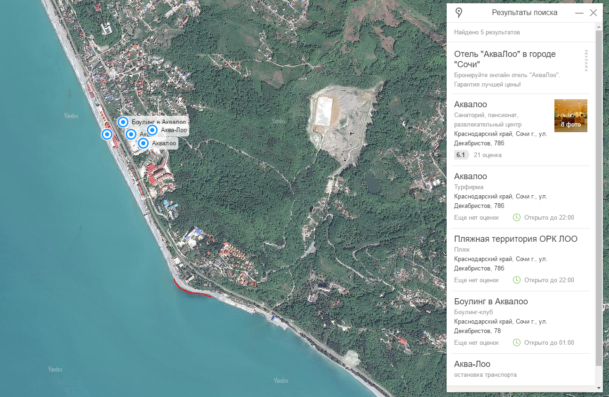The height and width of the screenshot is (397, 609).
Task: Click address "Декабристов, 78" in the Боулинг-клуб result
Action: click(x=477, y=331)
